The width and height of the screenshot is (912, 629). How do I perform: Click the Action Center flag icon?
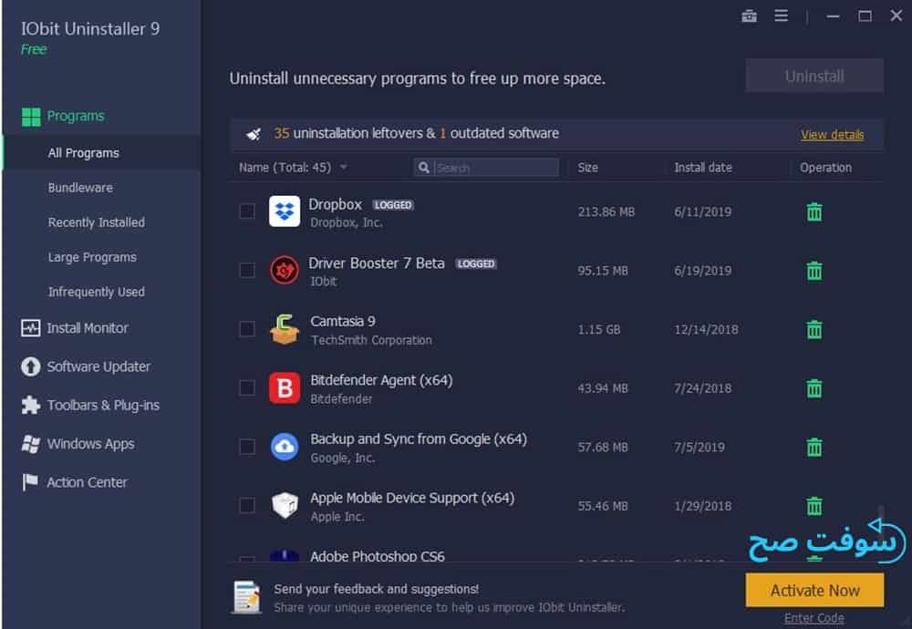(30, 482)
